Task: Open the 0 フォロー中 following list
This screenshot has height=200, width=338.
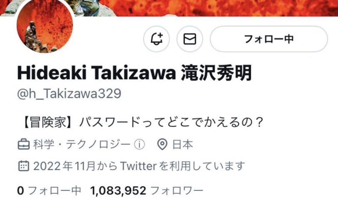Action: (49, 190)
